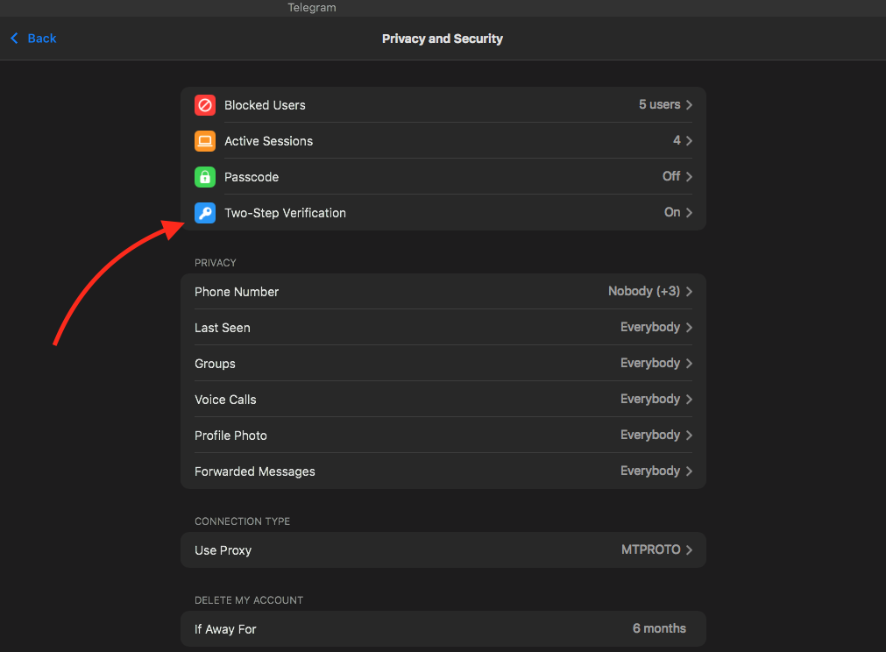Click the Back arrow chevron icon
Image resolution: width=886 pixels, height=652 pixels.
tap(14, 39)
